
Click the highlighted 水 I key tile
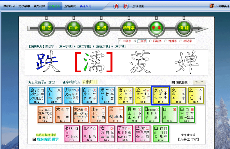tap(161, 95)
